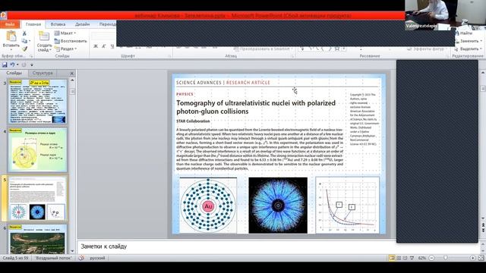486x273 pixels.
Task: Click the Au atom diagram image
Action: (208, 206)
